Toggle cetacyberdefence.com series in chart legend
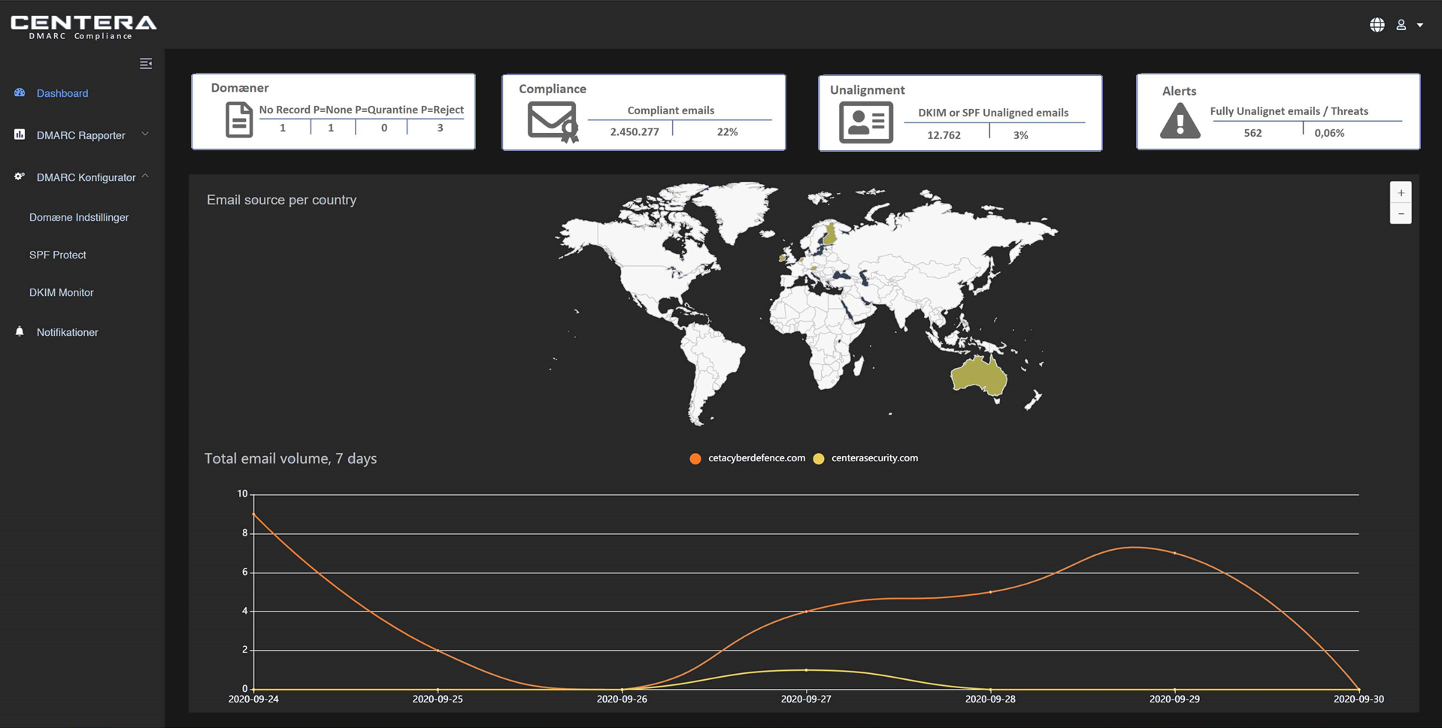Image resolution: width=1442 pixels, height=728 pixels. (x=747, y=458)
